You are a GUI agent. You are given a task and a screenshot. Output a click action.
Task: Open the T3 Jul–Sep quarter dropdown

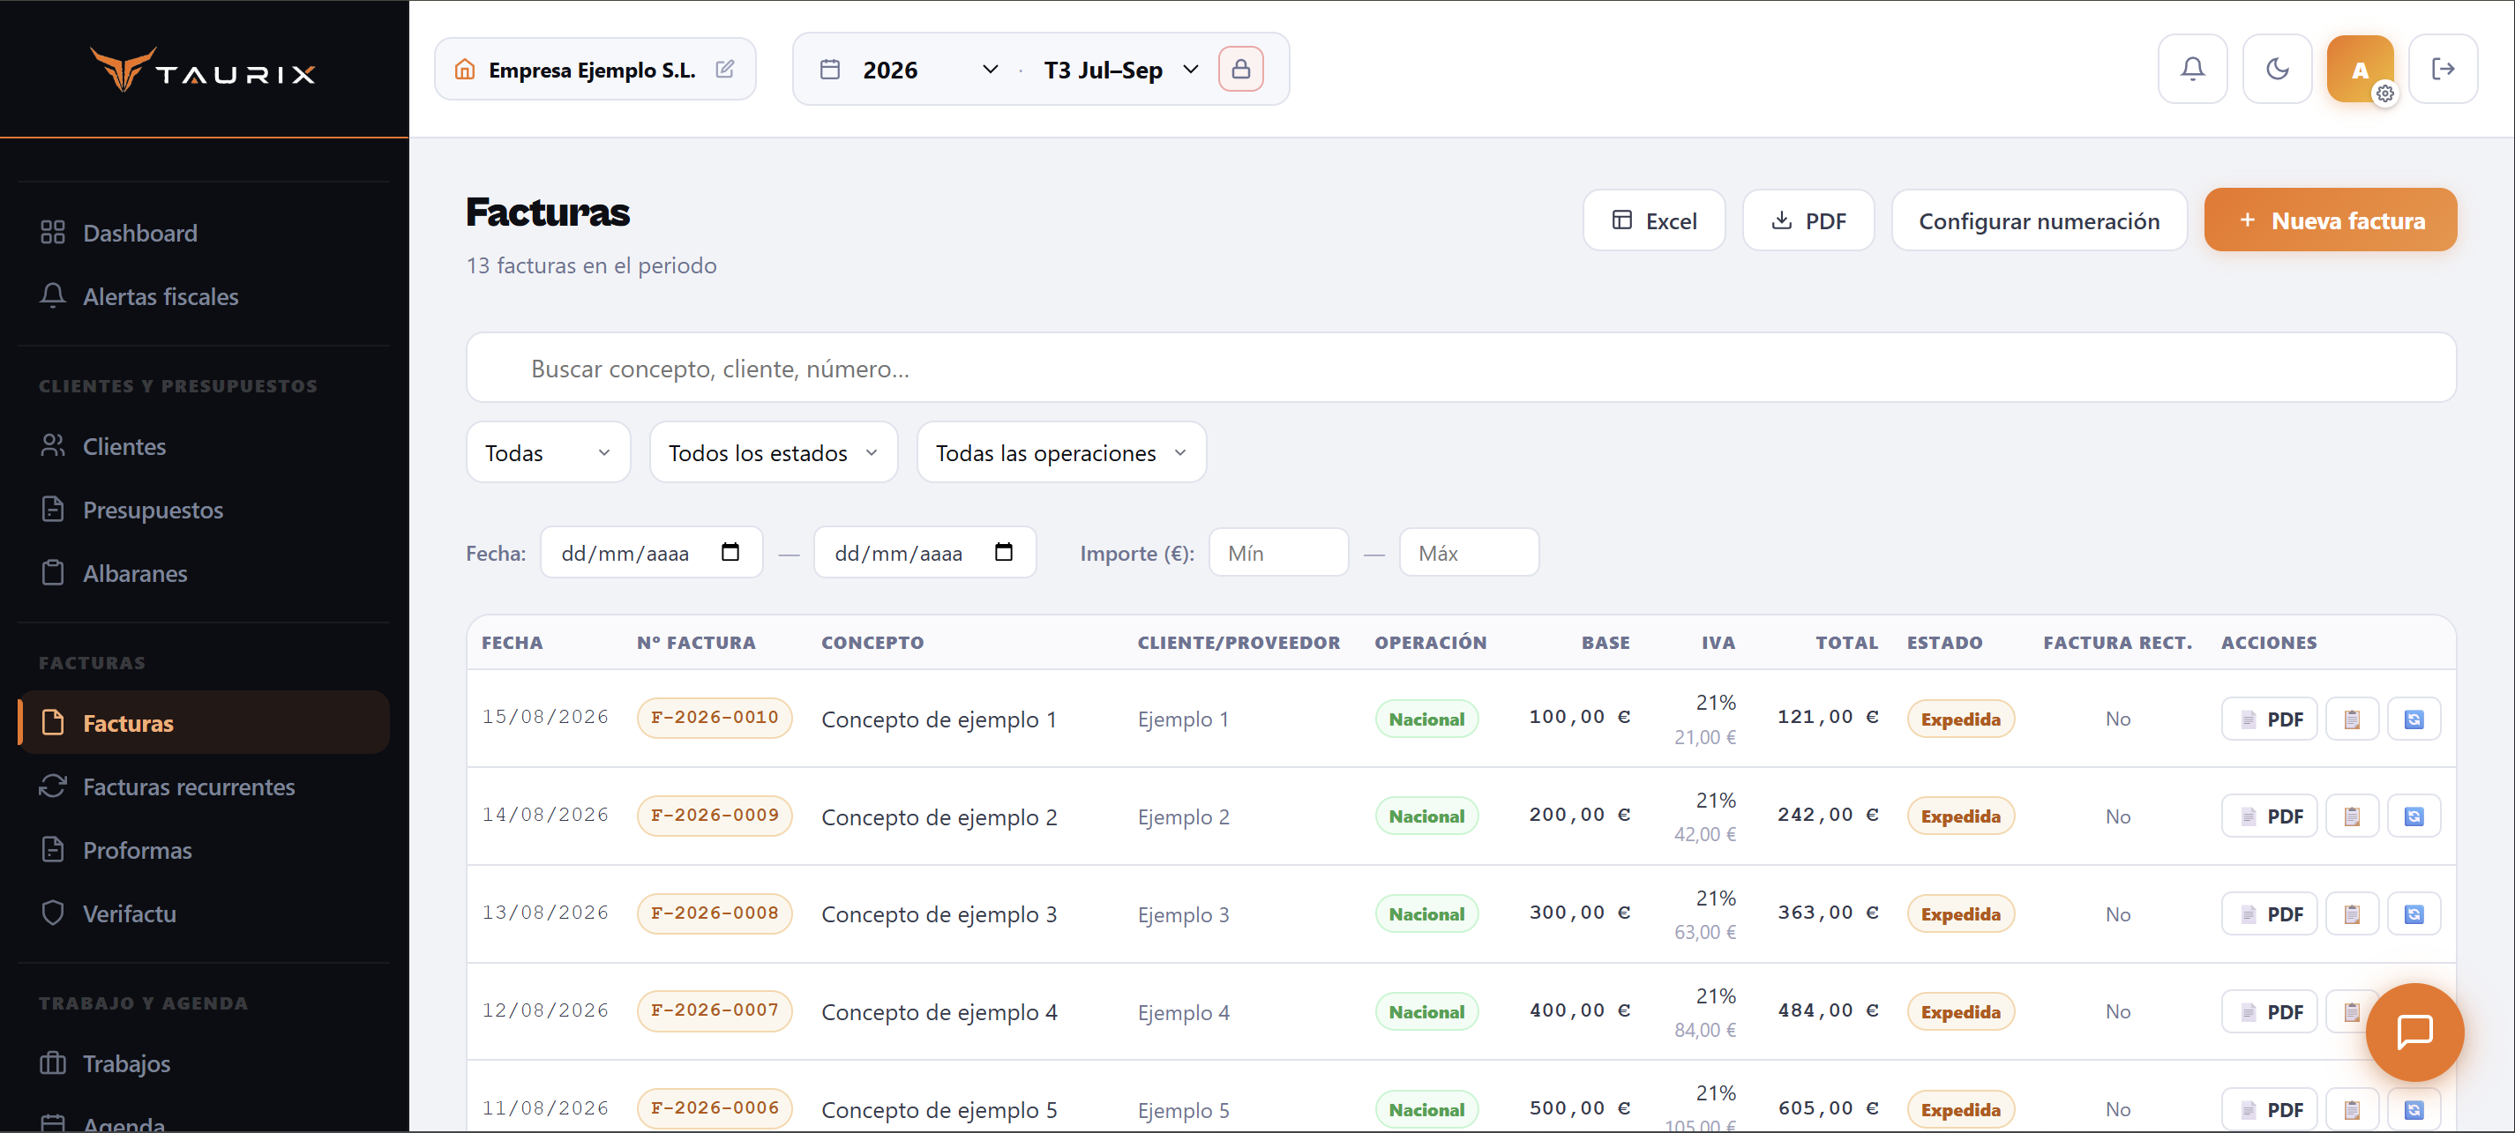click(1121, 70)
